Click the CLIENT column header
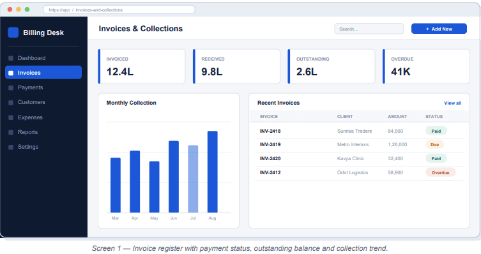Image resolution: width=481 pixels, height=254 pixels. coord(345,117)
